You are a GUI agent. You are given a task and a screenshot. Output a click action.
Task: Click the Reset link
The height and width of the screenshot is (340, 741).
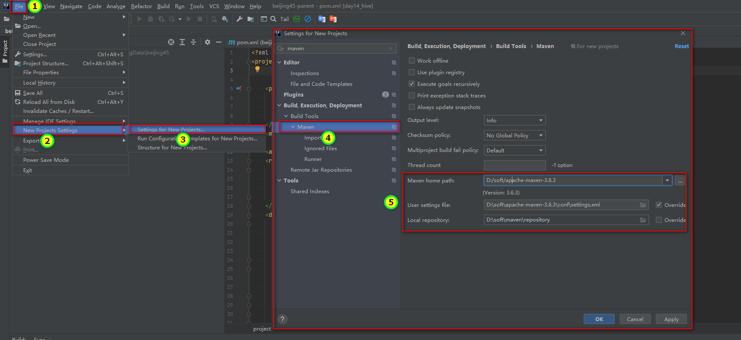tap(682, 46)
